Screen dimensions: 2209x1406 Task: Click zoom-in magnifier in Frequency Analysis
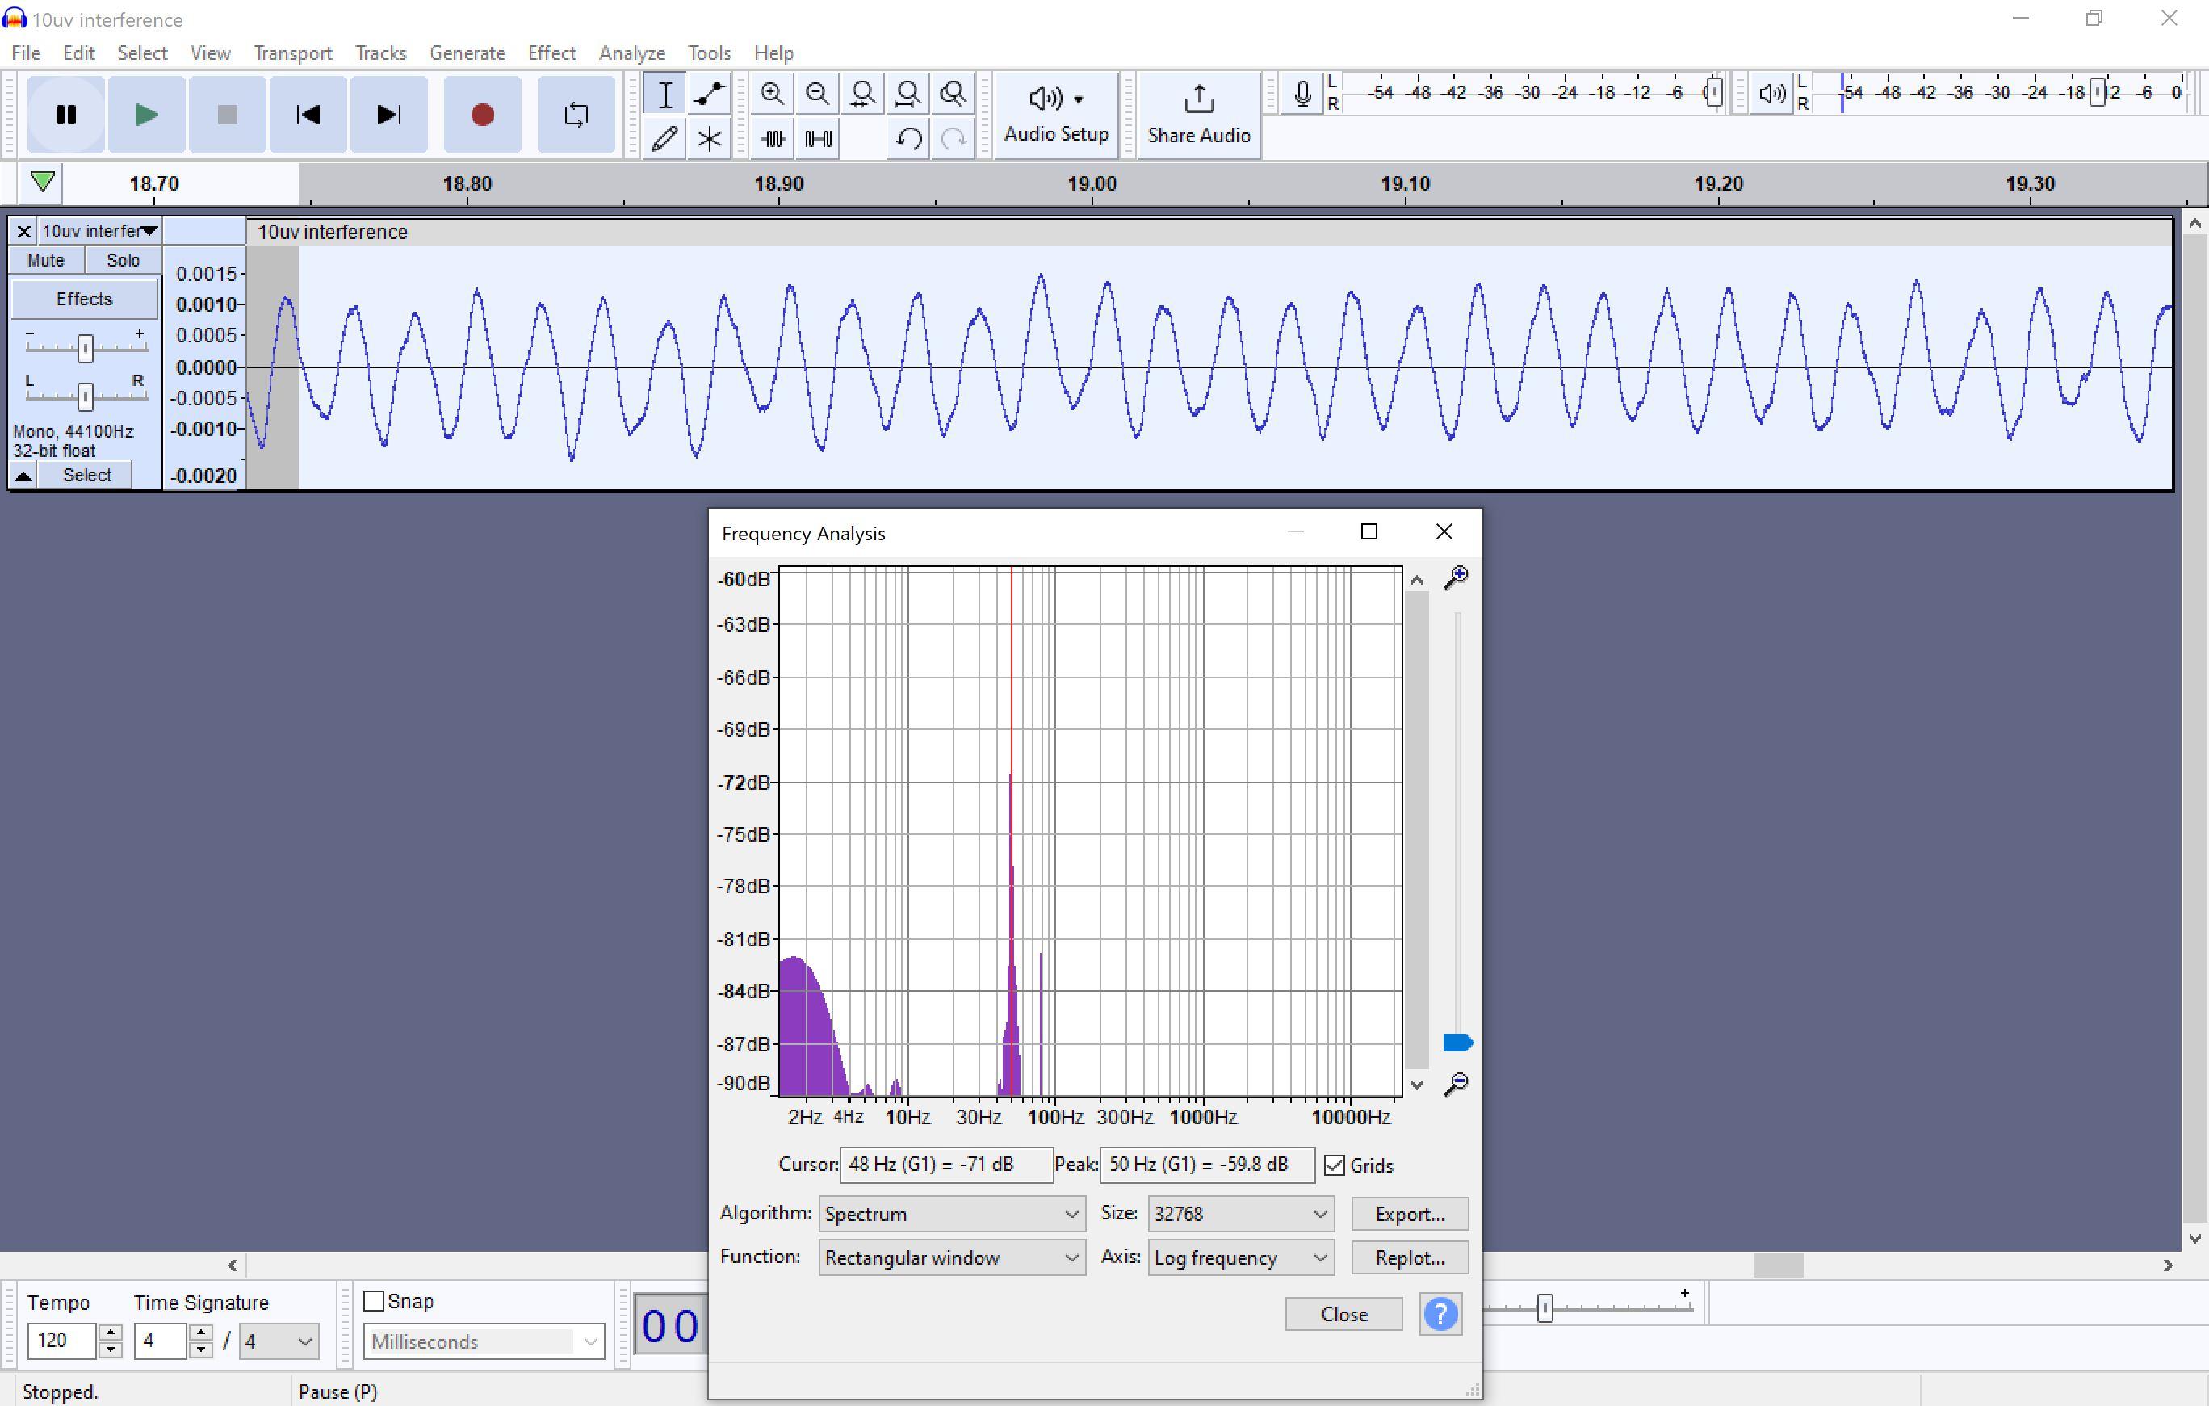(x=1456, y=577)
